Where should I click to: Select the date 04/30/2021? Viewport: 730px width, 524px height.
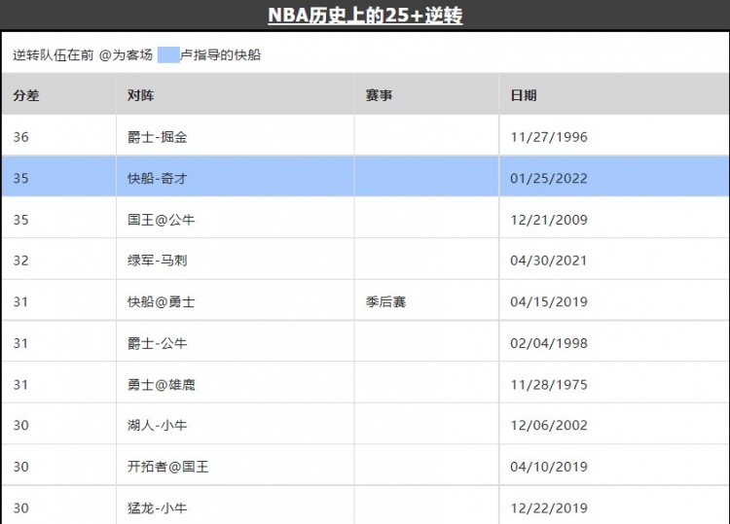point(549,261)
